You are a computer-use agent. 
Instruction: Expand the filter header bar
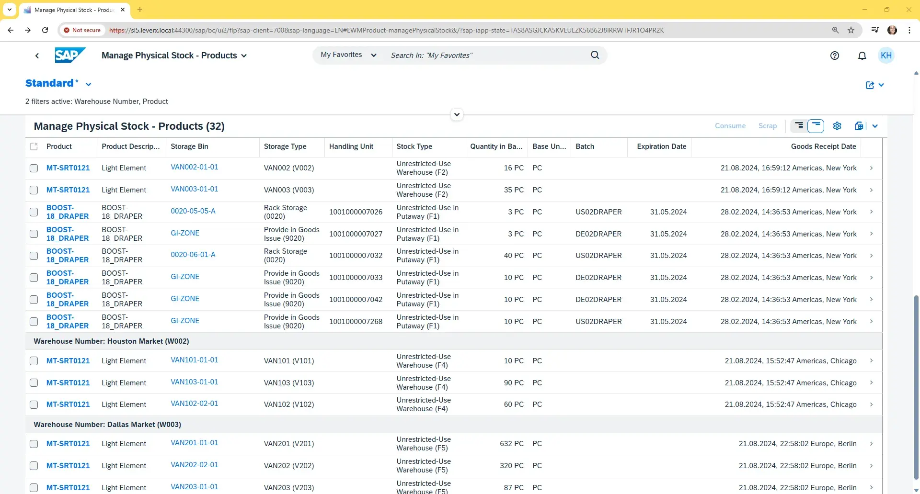(x=457, y=114)
